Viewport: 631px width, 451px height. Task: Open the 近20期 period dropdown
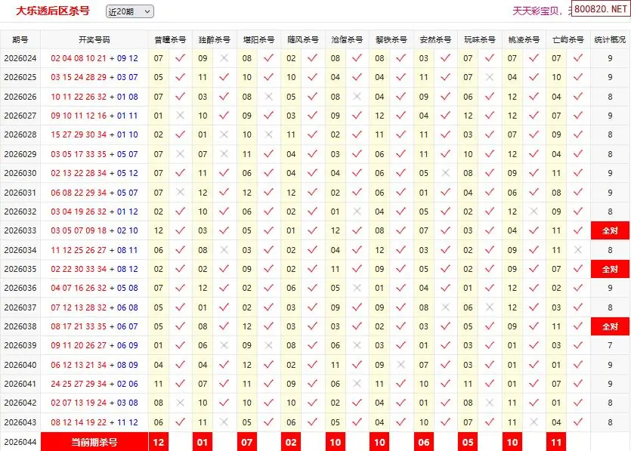[x=129, y=11]
